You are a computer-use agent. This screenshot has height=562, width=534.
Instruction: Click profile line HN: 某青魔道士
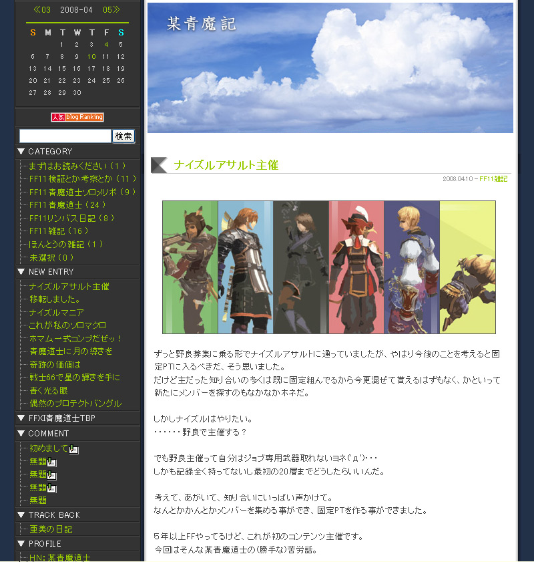[x=60, y=558]
